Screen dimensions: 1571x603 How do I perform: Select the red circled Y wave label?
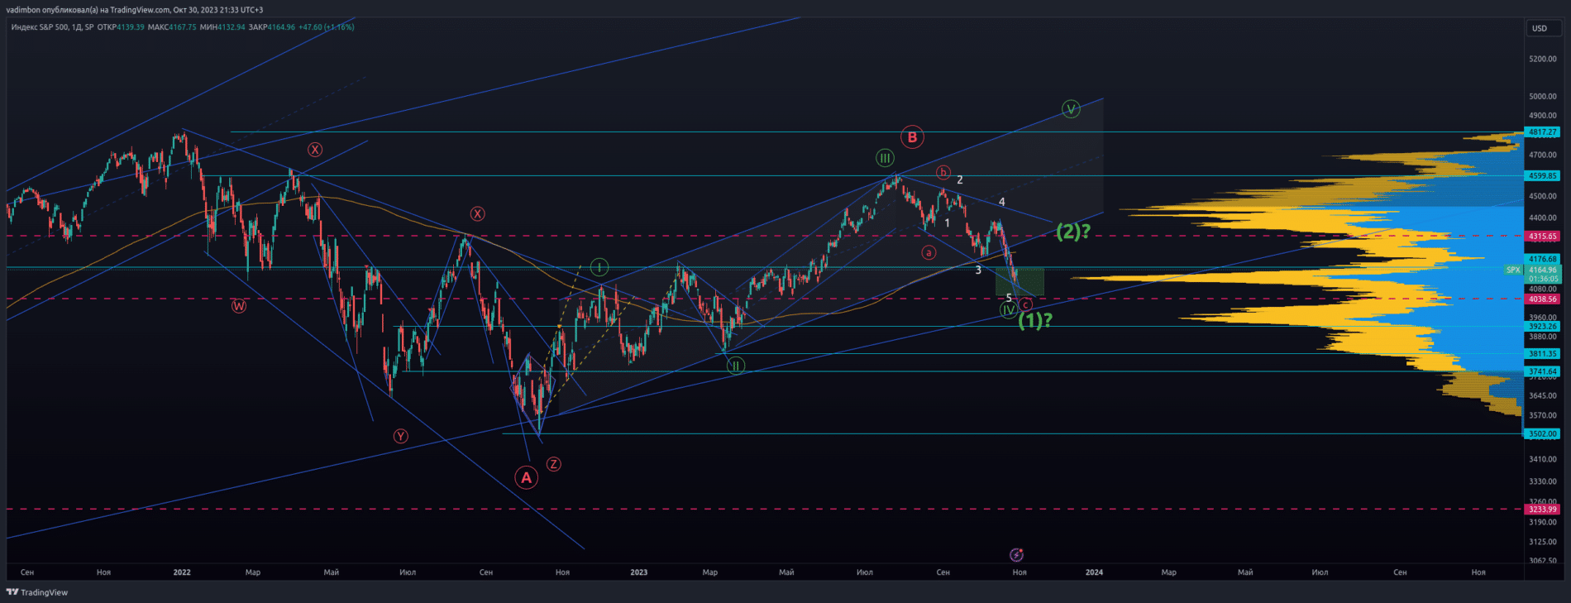(400, 436)
